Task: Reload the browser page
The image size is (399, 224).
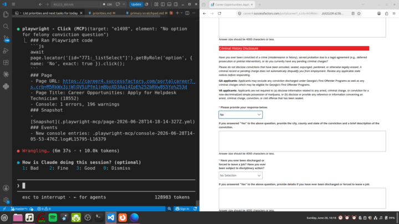Action: (219, 13)
